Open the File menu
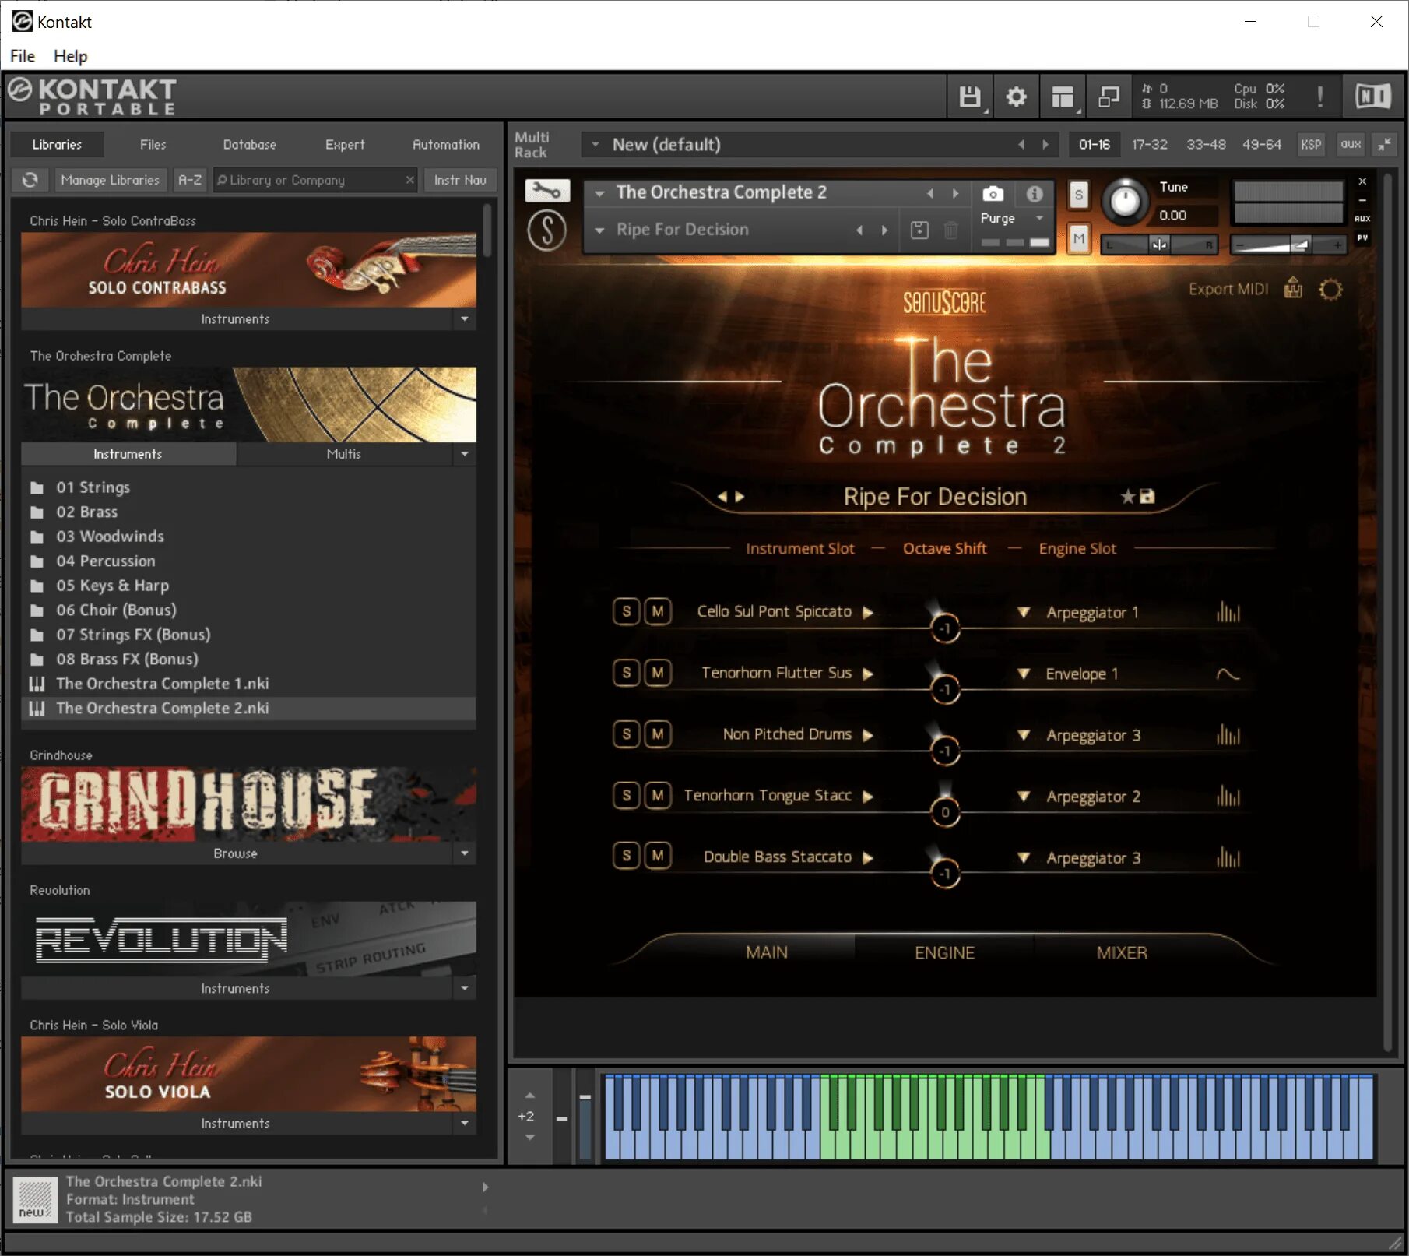Viewport: 1409px width, 1256px height. click(22, 56)
